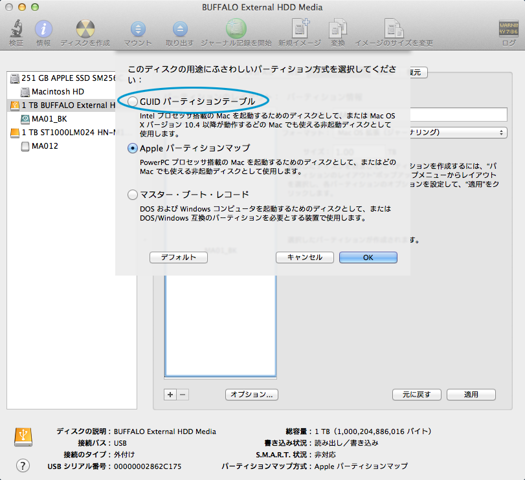Click the 新規イメージ (New Image) icon
This screenshot has height=480, width=525.
pos(300,29)
